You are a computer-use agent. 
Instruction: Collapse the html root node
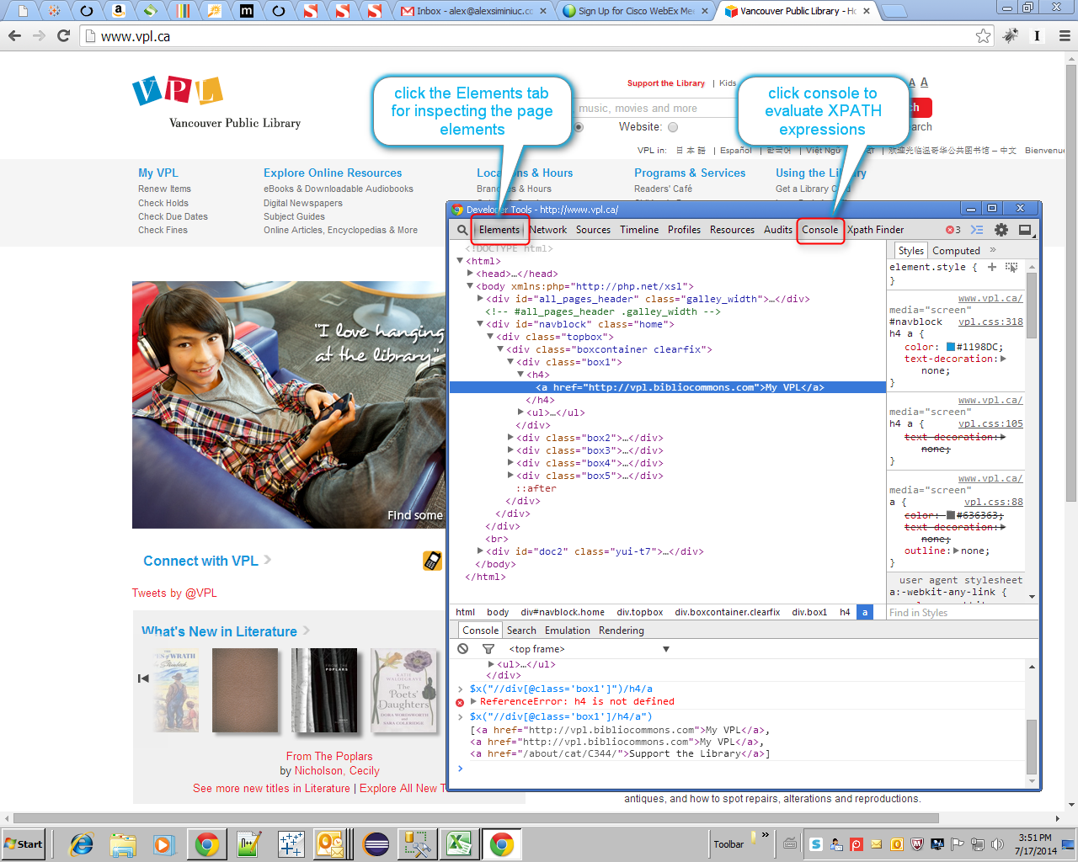pos(460,261)
